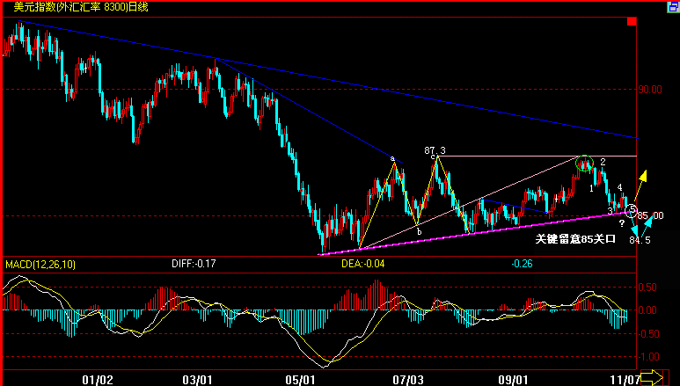This screenshot has width=680, height=386.
Task: Click the DIFF:-0.17 value
Action: 194,264
